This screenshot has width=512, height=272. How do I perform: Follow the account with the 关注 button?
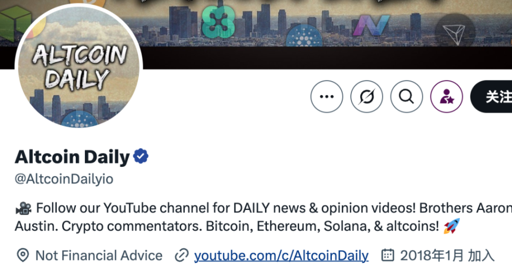pyautogui.click(x=491, y=96)
